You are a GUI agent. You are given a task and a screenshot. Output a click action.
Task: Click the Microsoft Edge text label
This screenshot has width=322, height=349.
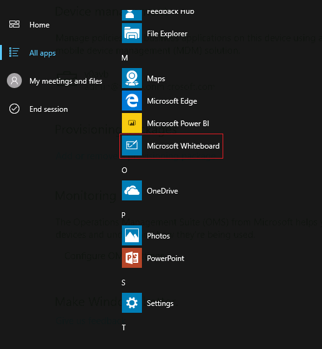tap(172, 101)
